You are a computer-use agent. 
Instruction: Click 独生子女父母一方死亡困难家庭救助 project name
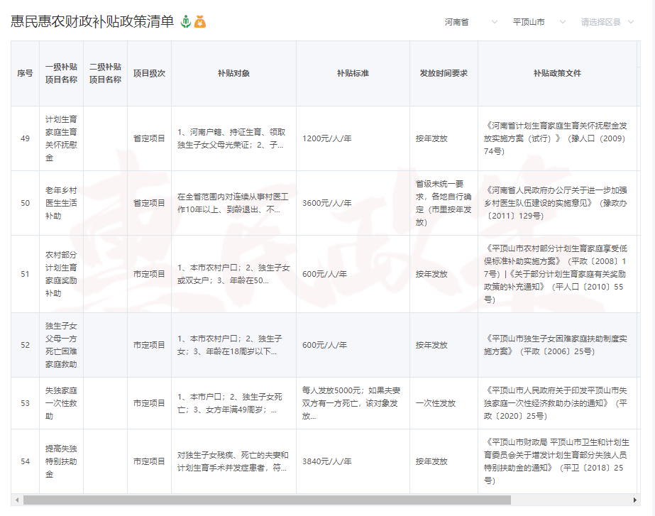[62, 345]
